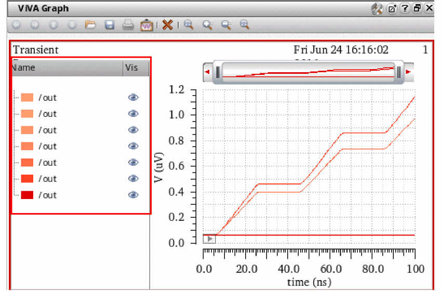Click the pan bar right red arrow
Image resolution: width=441 pixels, height=291 pixels.
408,72
